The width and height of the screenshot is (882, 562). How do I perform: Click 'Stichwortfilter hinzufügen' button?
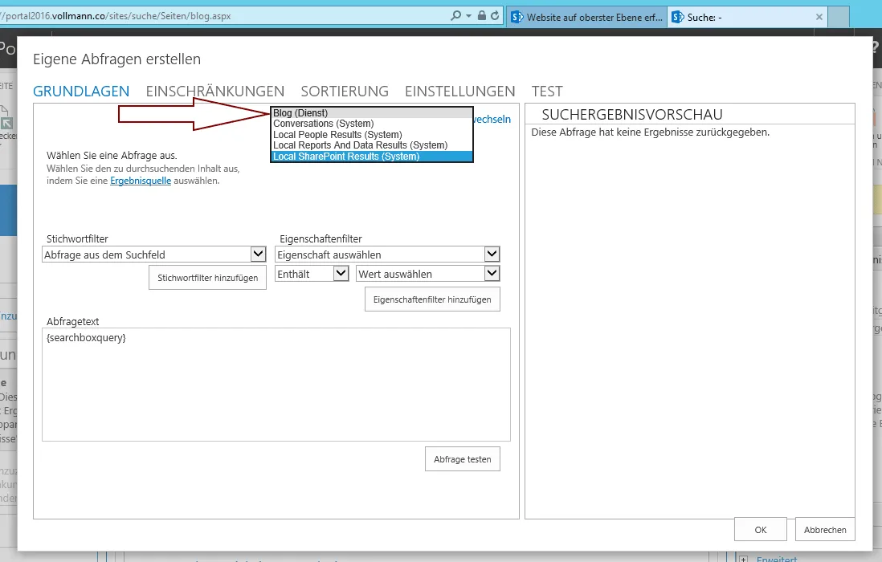pos(207,278)
